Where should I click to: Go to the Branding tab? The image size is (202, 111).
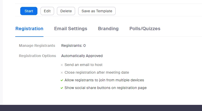108,29
